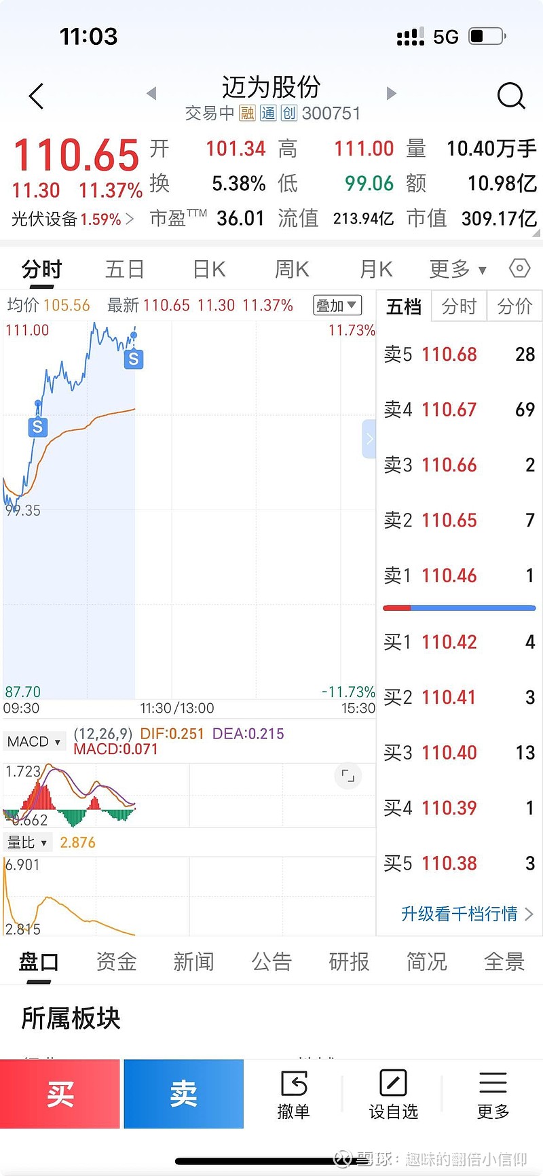
Task: Open the search magnifier icon
Action: [511, 96]
